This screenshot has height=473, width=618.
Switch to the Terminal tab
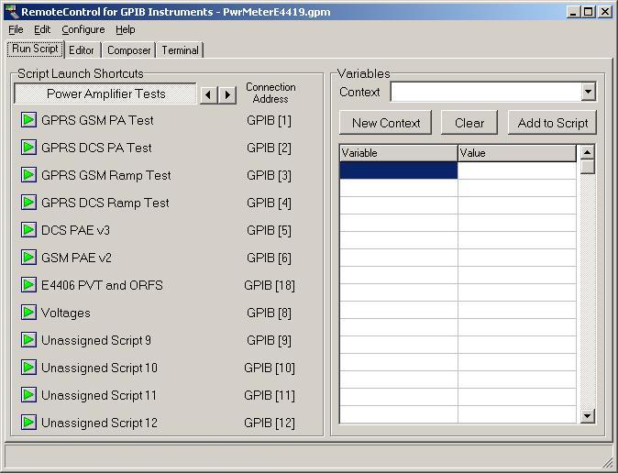pos(180,50)
